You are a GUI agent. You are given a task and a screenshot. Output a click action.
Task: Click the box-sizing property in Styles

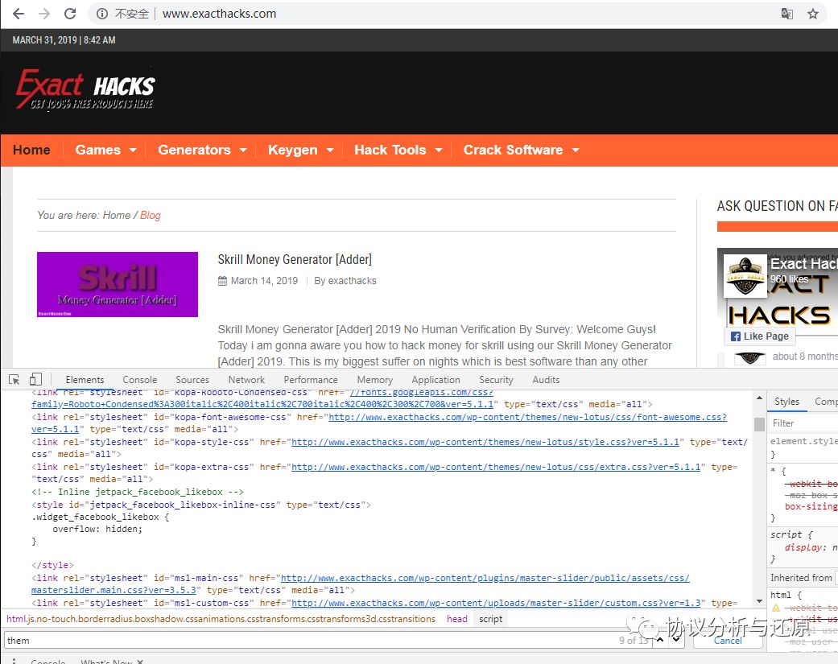click(810, 506)
